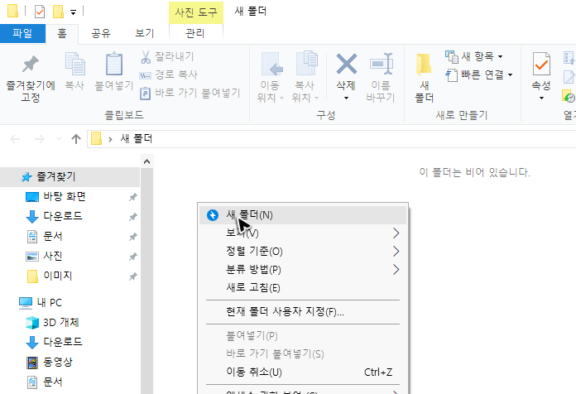This screenshot has height=394, width=576.
Task: Open the 관리 tab under 사진 도구
Action: (x=195, y=33)
